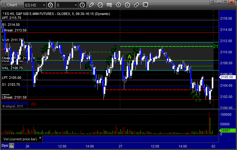The image size is (237, 150).
Task: Click the S1: 2103.75 label
Action: pos(11,85)
